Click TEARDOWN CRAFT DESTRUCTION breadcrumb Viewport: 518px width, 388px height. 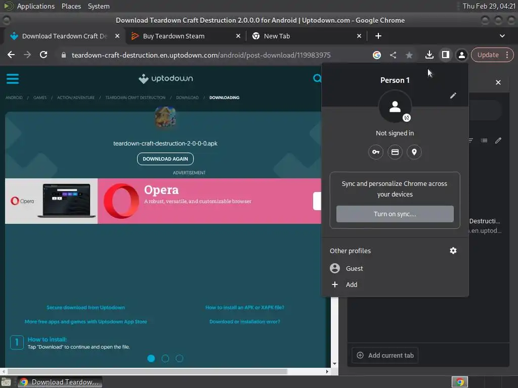click(x=135, y=98)
